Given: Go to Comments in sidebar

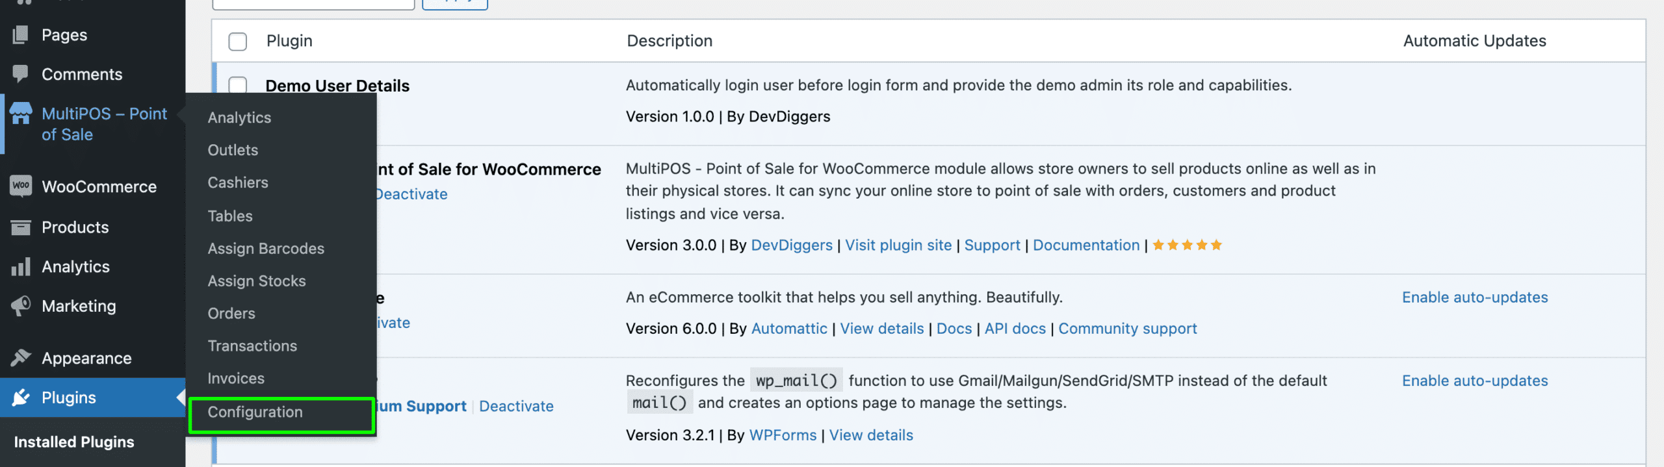Looking at the screenshot, I should [82, 74].
